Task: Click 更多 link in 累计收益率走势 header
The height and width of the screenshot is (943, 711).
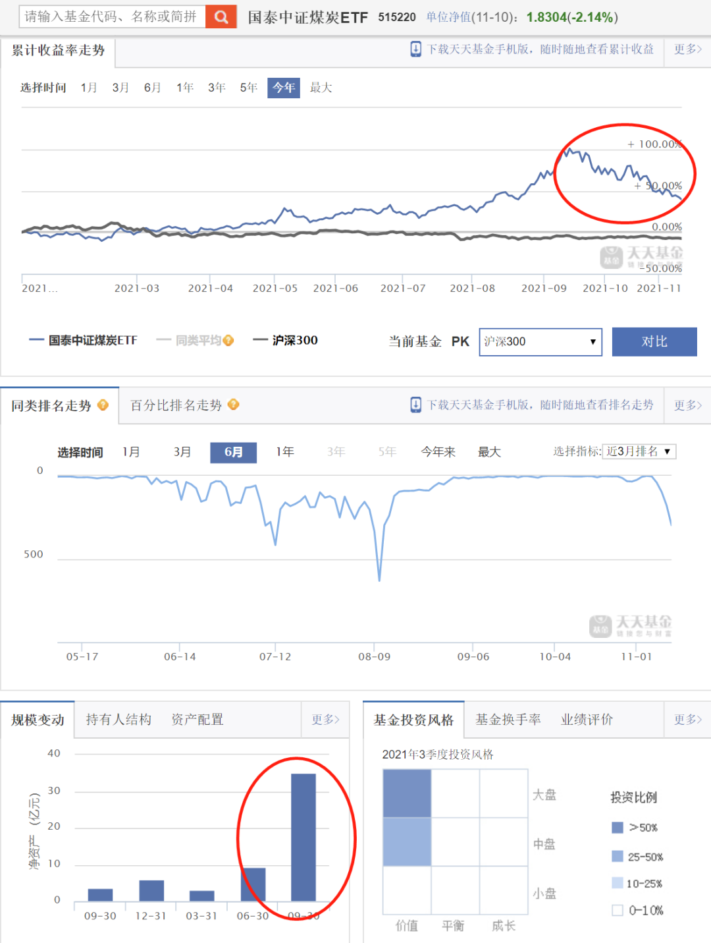Action: pos(687,49)
